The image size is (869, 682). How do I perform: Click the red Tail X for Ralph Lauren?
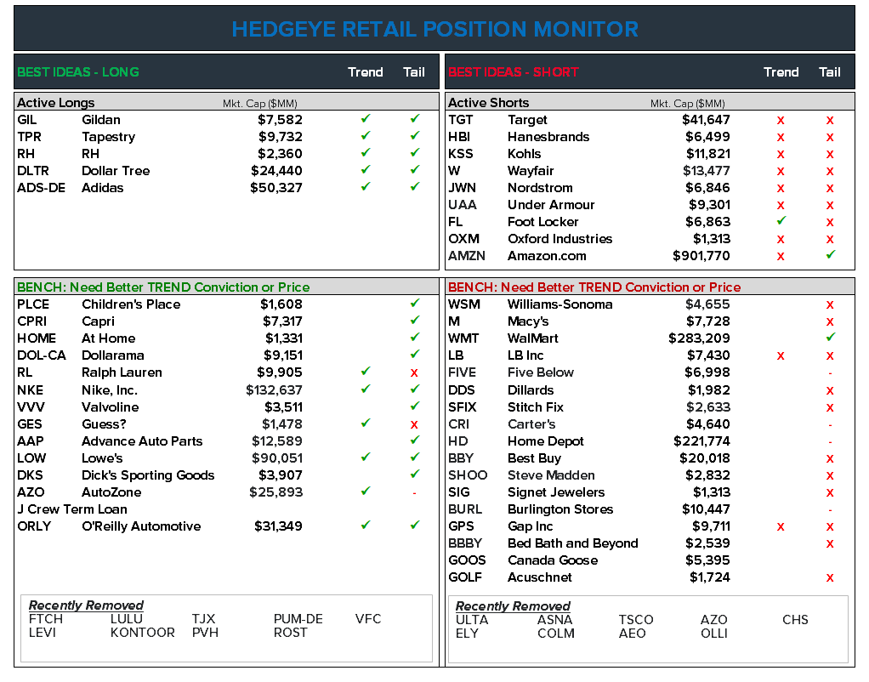pos(414,372)
